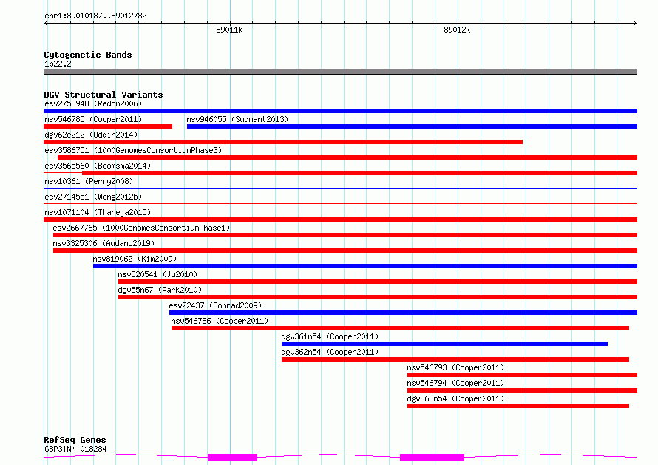Click the chr1:89010187..89012782 coordinates text
The height and width of the screenshot is (465, 658).
pos(95,16)
